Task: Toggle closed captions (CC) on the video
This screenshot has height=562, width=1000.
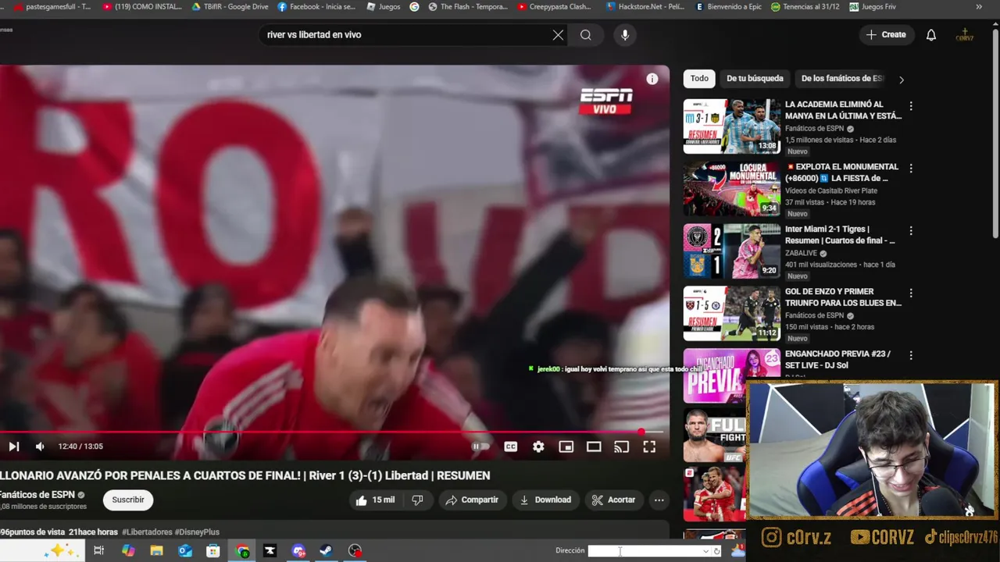Action: (510, 446)
